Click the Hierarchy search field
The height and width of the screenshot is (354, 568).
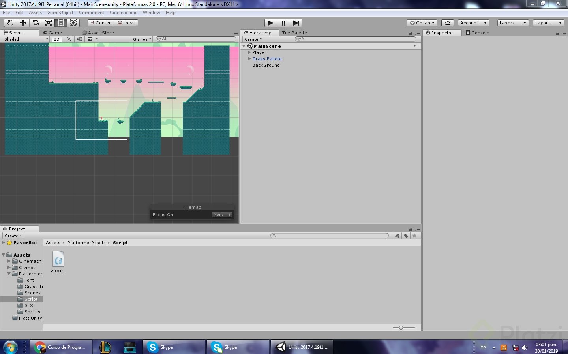point(356,39)
